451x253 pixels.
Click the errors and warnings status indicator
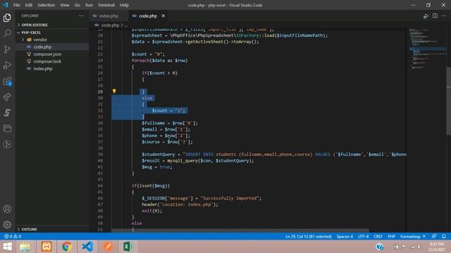13,236
